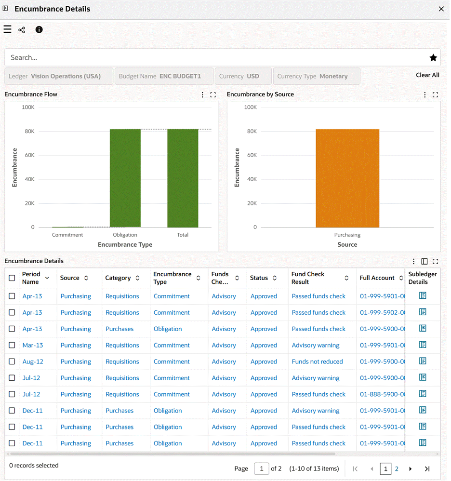Click the green Obligation bar
451x481 pixels.
click(125, 178)
